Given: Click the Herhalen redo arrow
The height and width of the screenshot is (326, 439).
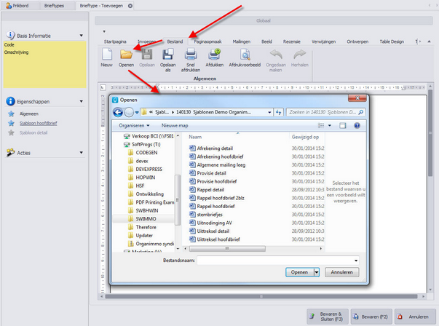Looking at the screenshot, I should pos(299,54).
